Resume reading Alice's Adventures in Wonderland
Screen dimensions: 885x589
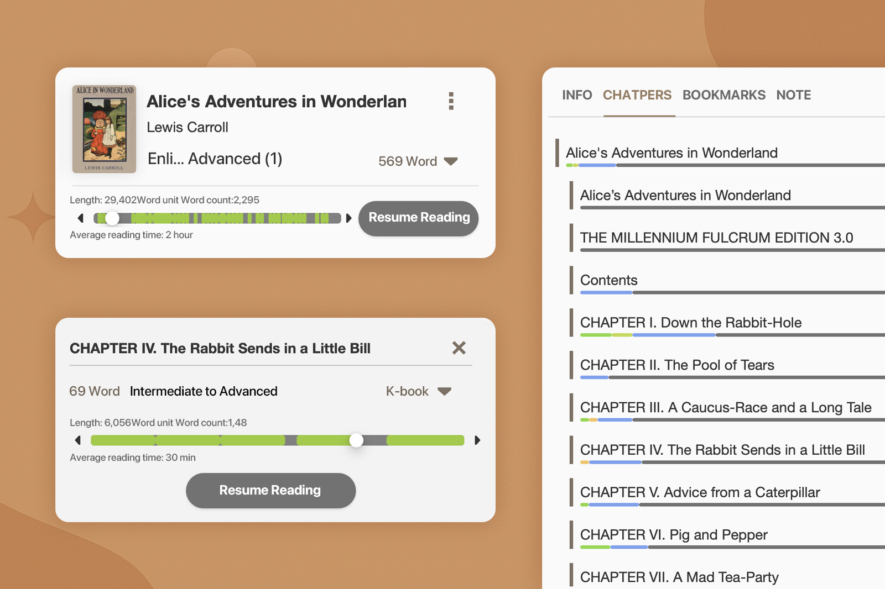418,218
